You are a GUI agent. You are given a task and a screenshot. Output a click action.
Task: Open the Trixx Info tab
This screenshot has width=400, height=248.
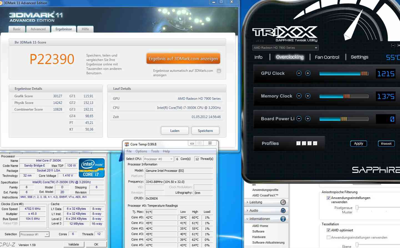pos(258,57)
